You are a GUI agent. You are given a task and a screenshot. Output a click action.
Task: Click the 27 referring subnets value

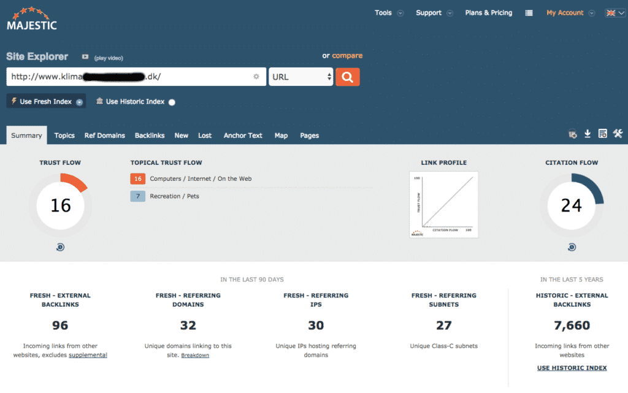[444, 325]
